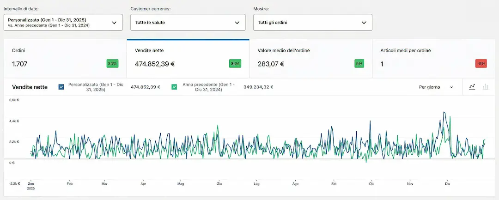Open the date range dropdown

(x=63, y=22)
